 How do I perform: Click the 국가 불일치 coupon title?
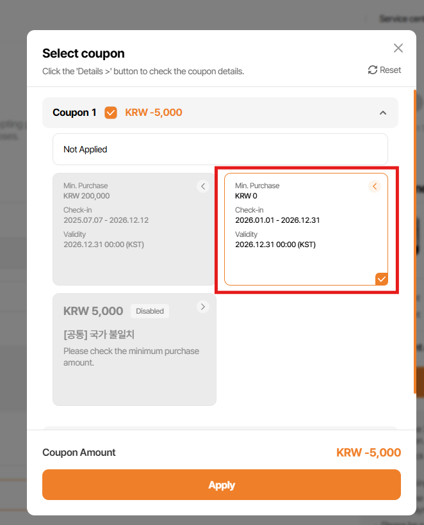pyautogui.click(x=99, y=334)
